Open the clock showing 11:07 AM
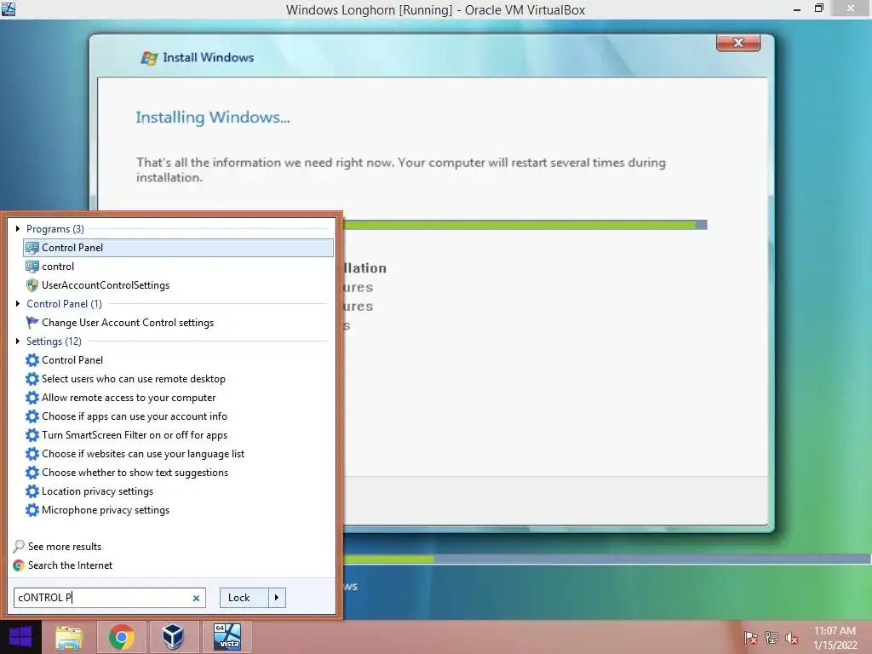 [835, 638]
